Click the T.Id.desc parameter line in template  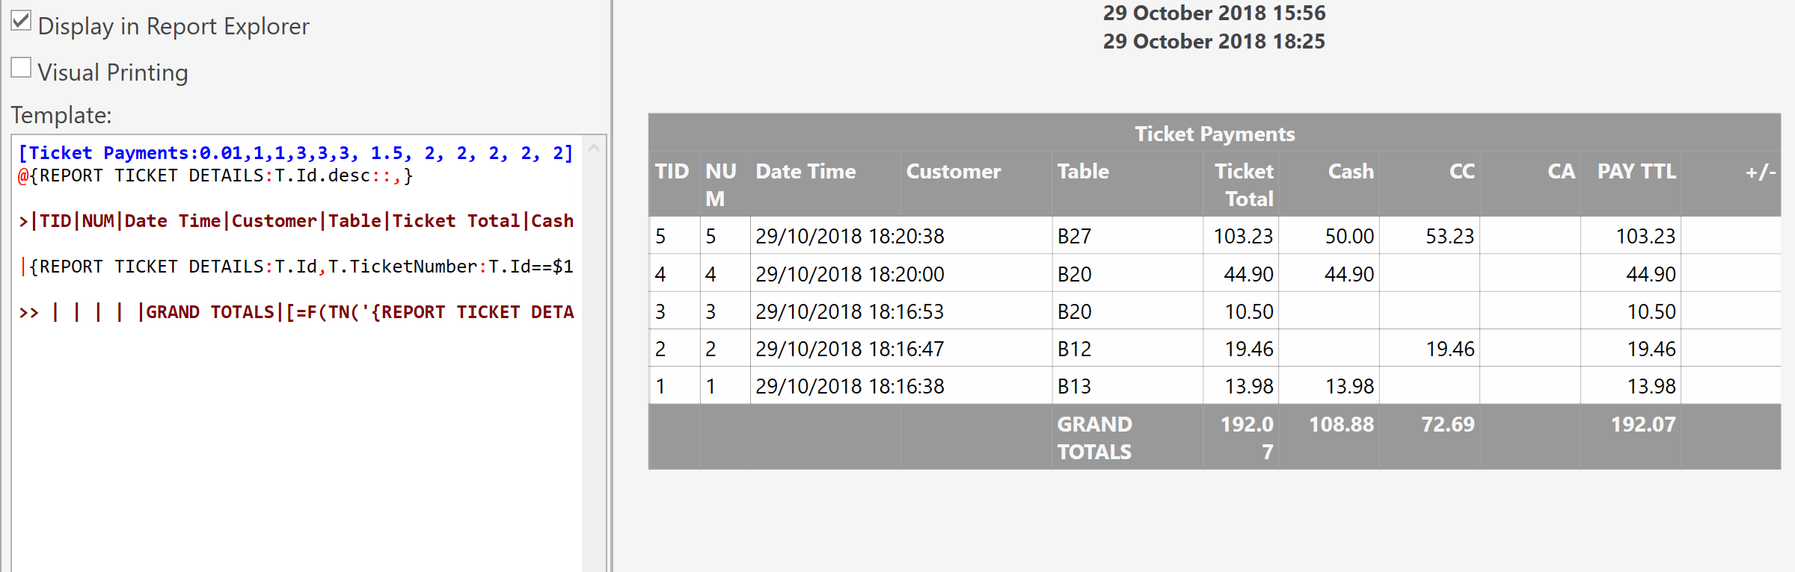215,176
